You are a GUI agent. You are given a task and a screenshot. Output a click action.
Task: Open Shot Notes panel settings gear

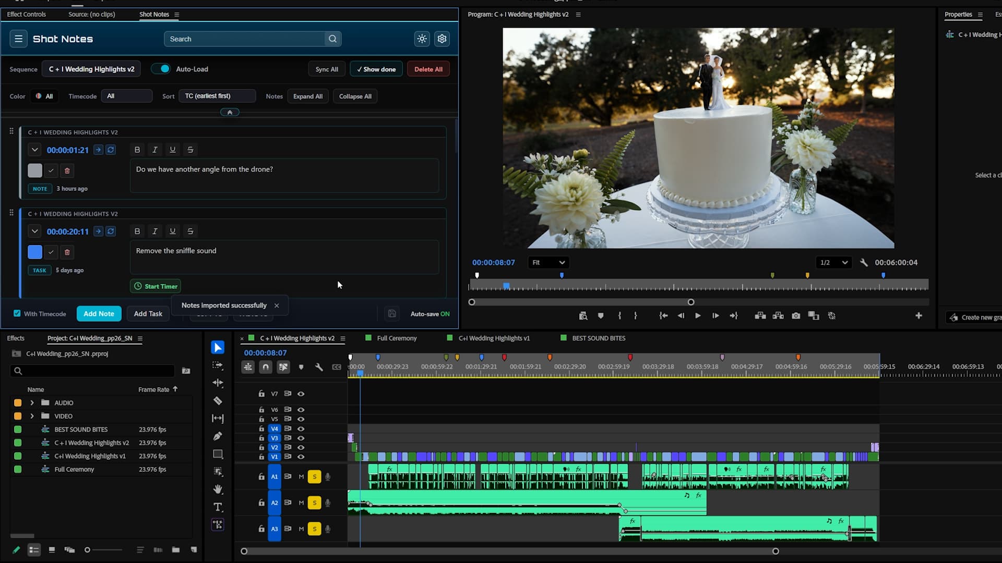pyautogui.click(x=442, y=39)
